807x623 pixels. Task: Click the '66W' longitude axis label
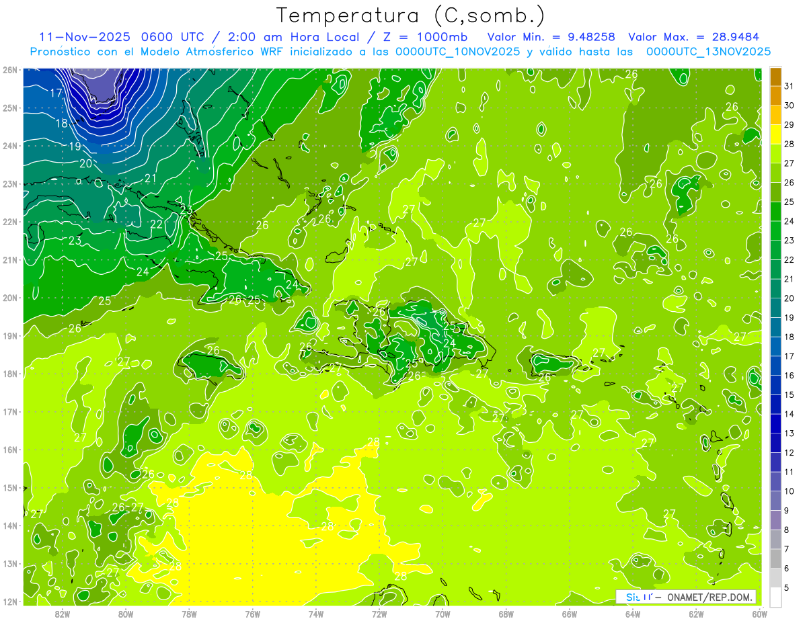point(570,614)
